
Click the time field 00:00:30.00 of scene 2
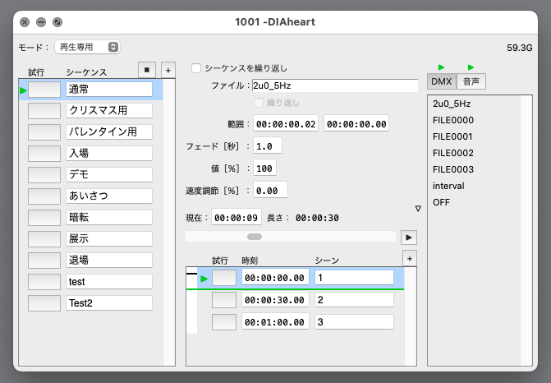click(275, 300)
